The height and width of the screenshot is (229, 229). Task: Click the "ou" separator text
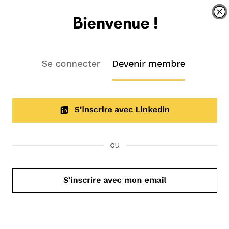tap(115, 145)
